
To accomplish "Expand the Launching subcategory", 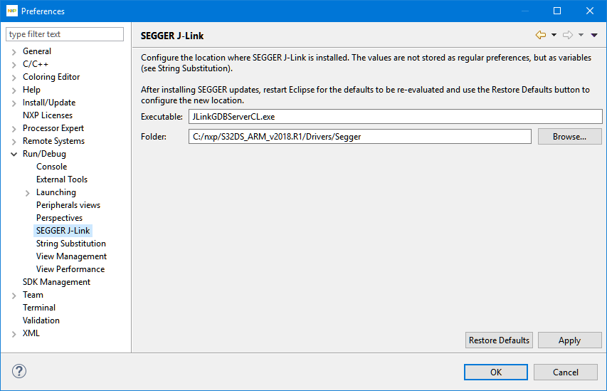I will coord(28,192).
